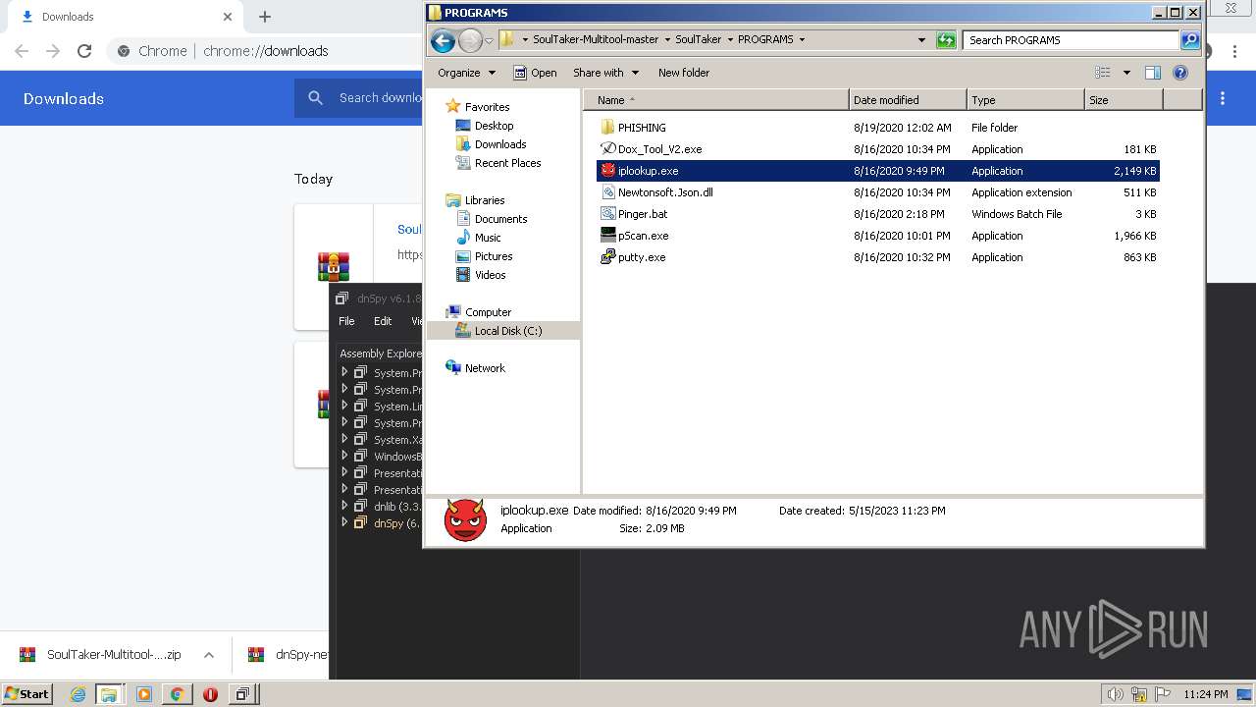Click Open in Explorer toolbar
Screen dimensions: 1256x707
tap(535, 73)
